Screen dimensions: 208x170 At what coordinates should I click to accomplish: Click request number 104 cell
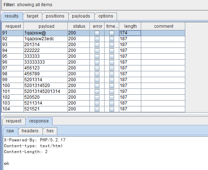click(13, 109)
